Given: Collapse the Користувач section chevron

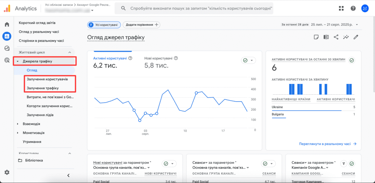Looking at the screenshot, I should coord(70,153).
